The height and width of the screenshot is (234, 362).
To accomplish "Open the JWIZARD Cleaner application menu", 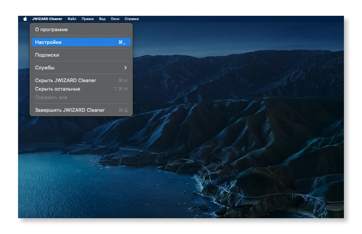I will click(x=47, y=19).
